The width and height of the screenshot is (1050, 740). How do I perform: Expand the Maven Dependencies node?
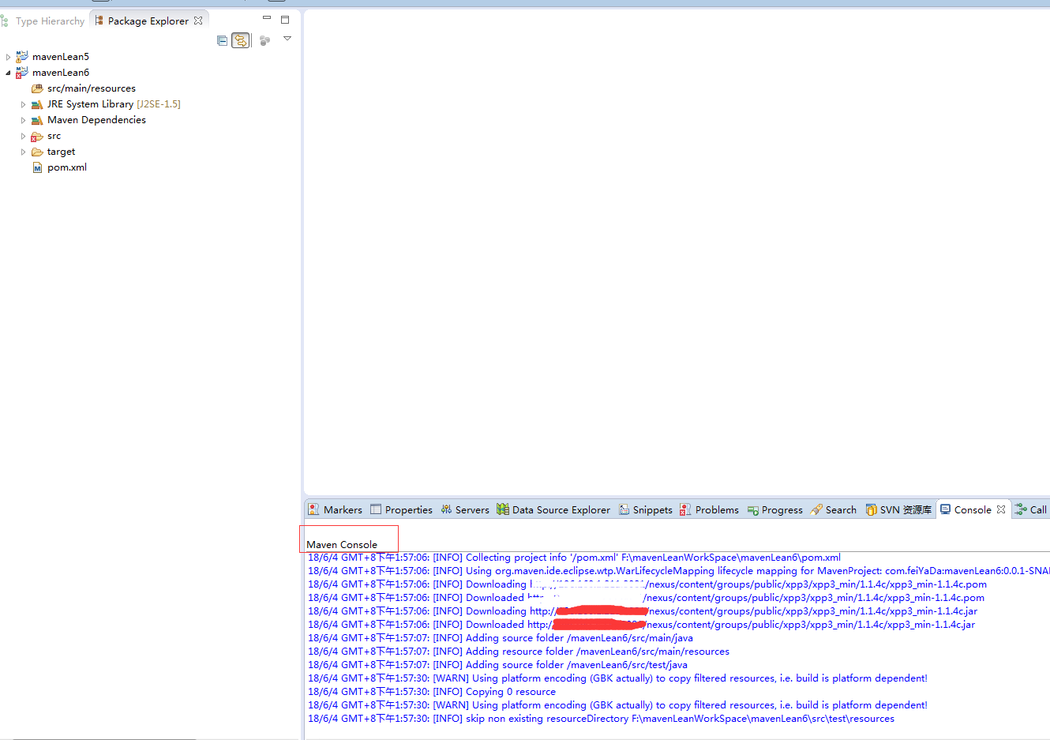(23, 120)
